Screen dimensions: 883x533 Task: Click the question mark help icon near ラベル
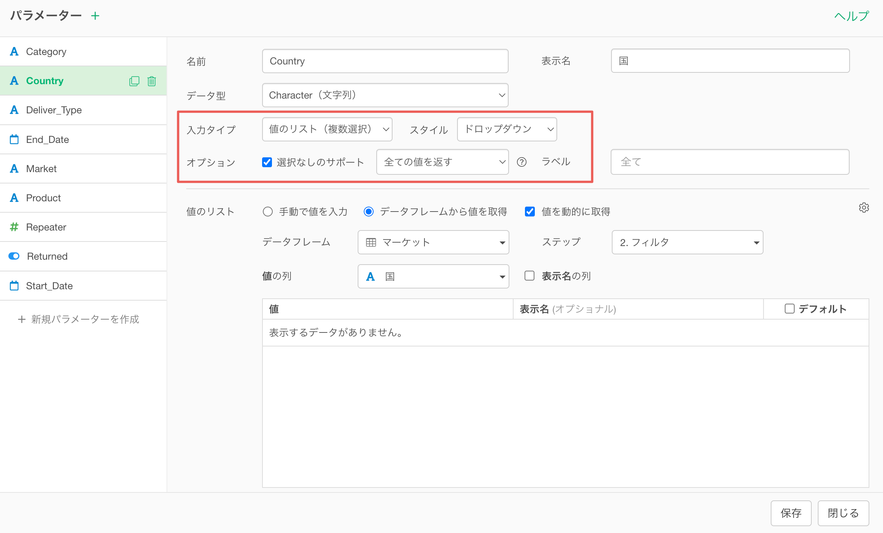[522, 162]
